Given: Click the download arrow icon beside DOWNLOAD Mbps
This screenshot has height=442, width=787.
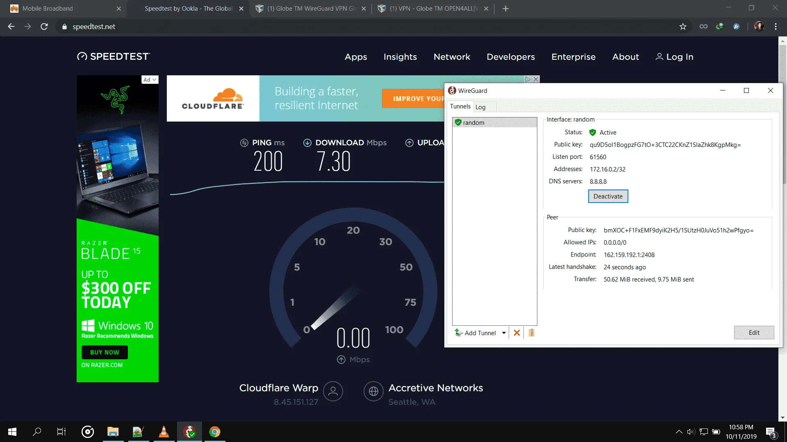Looking at the screenshot, I should [307, 143].
